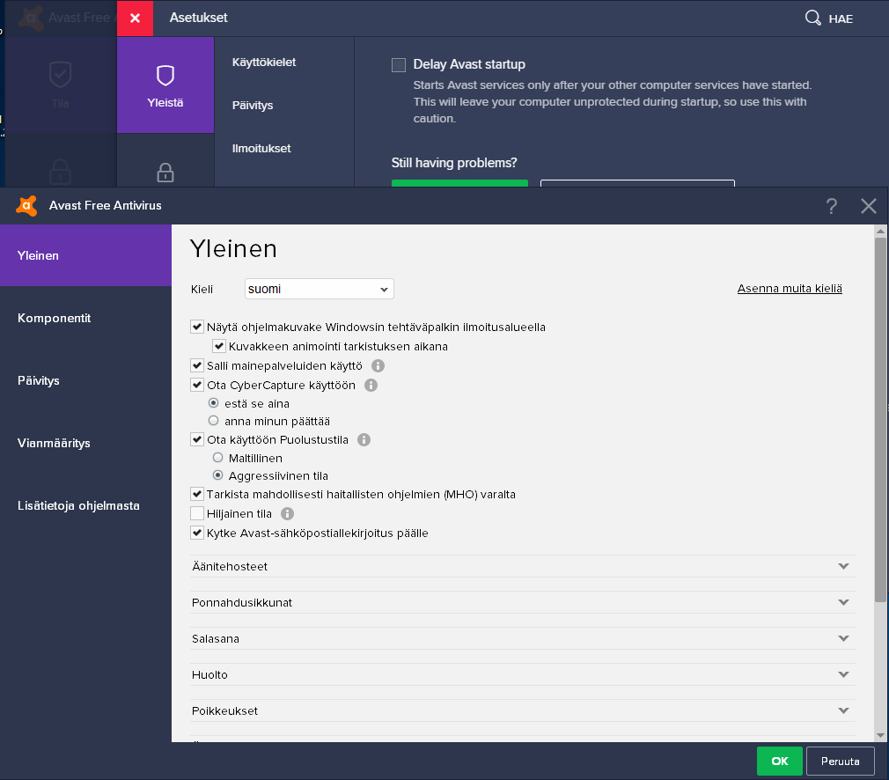Click the HAE search label
Image resolution: width=889 pixels, height=780 pixels.
tap(841, 18)
